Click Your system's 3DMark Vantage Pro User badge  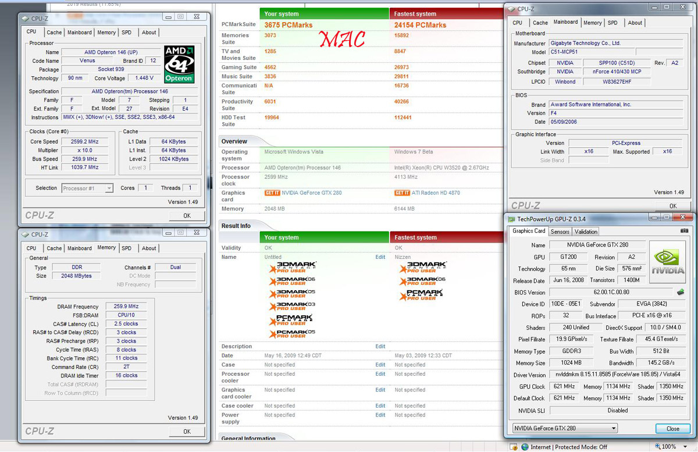pos(292,267)
